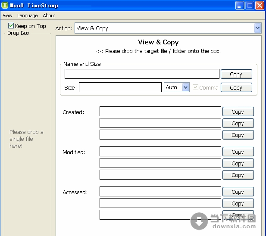Screen dimensions: 266x236
Task: Close the Moo0 TimeStamp window
Action: [260, 6]
